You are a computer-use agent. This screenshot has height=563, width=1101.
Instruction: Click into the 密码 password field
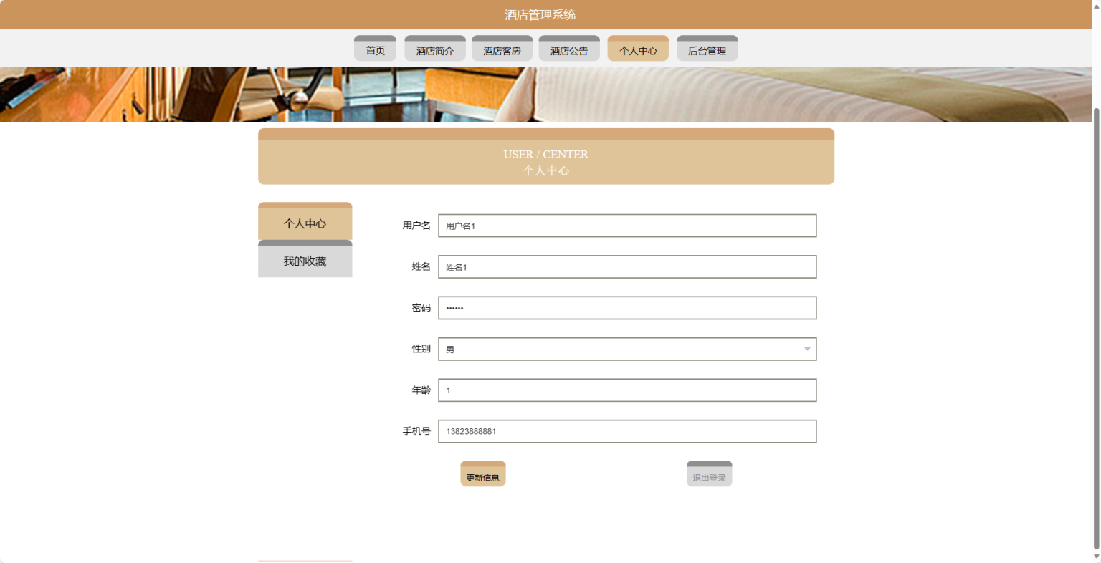[627, 308]
